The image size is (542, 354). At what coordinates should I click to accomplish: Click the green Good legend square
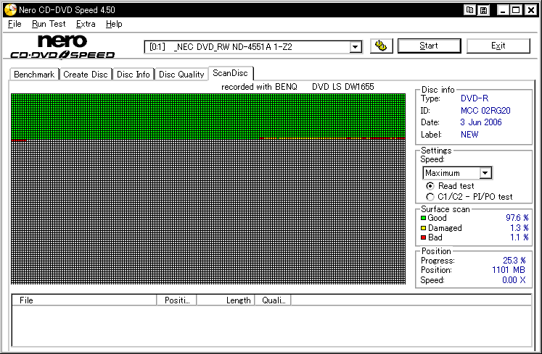pyautogui.click(x=423, y=218)
